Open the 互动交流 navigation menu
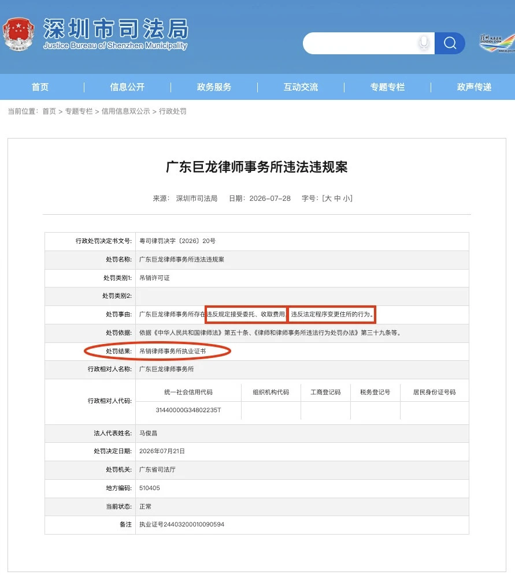515x575 pixels. click(301, 87)
